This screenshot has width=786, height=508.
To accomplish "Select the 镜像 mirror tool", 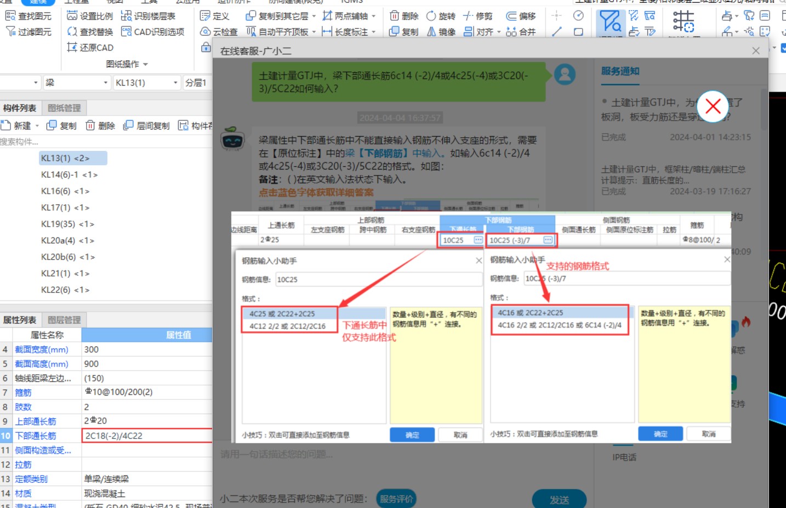I will coord(441,32).
